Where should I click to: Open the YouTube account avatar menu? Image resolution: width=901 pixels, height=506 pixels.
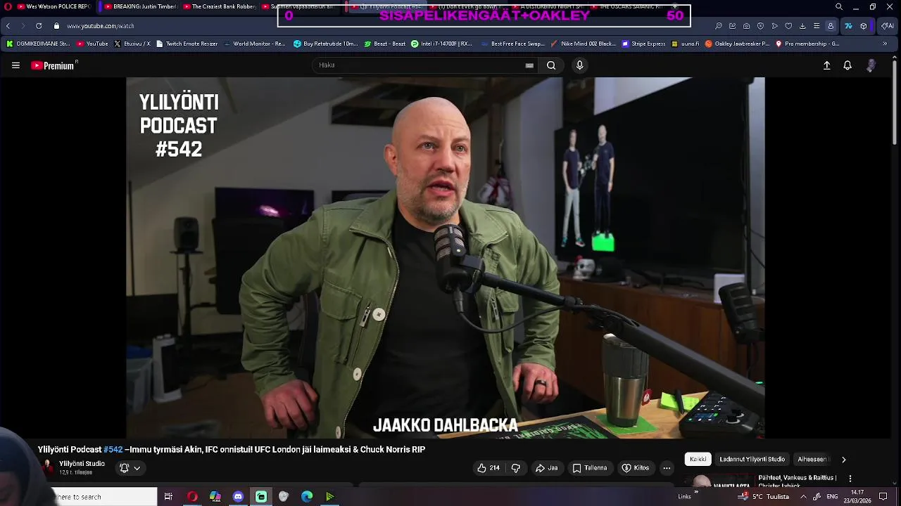point(871,65)
